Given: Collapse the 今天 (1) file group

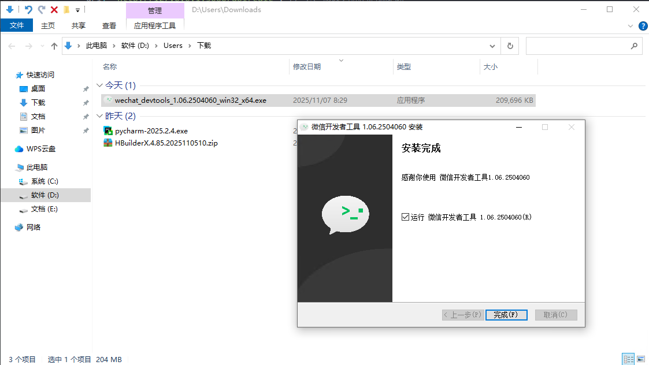Looking at the screenshot, I should [x=99, y=85].
